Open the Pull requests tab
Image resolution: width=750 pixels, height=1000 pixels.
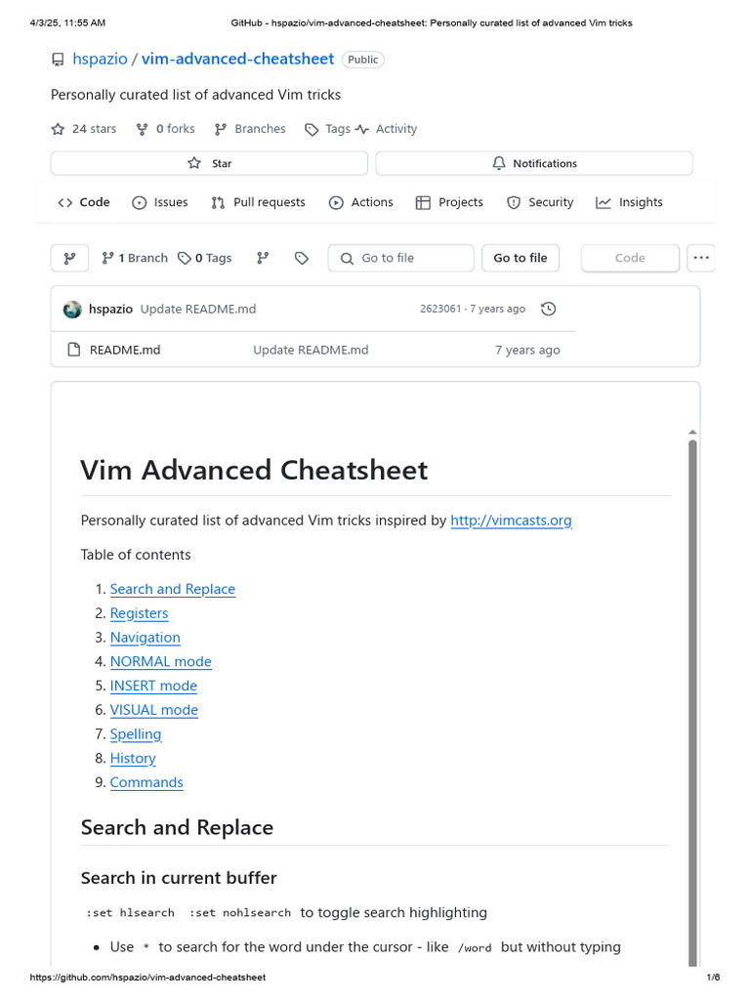[258, 202]
